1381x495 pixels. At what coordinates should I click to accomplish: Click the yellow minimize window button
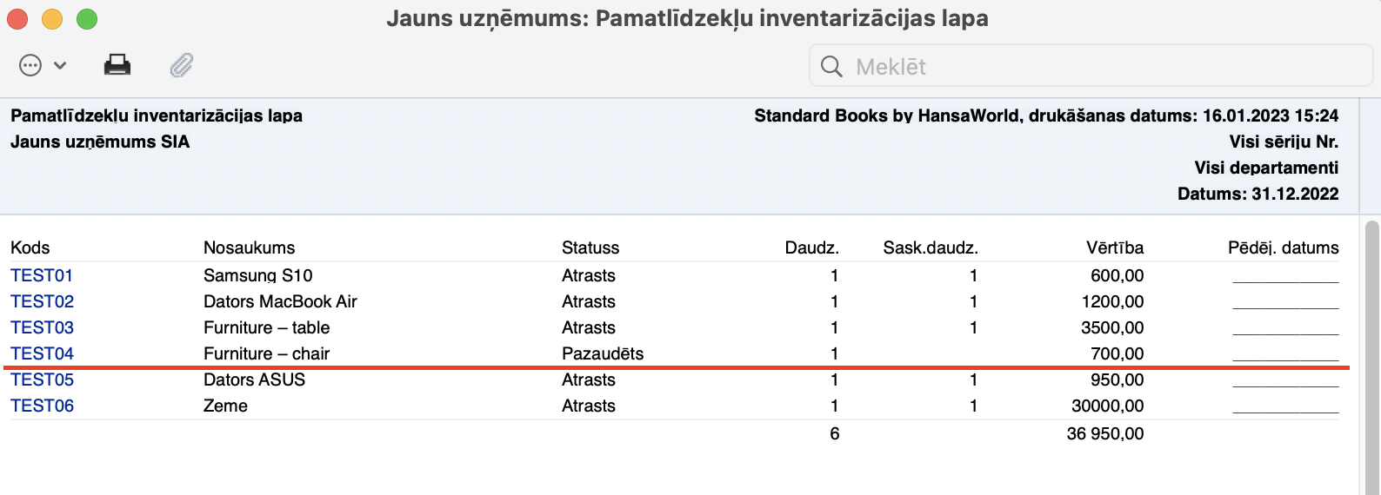coord(52,18)
